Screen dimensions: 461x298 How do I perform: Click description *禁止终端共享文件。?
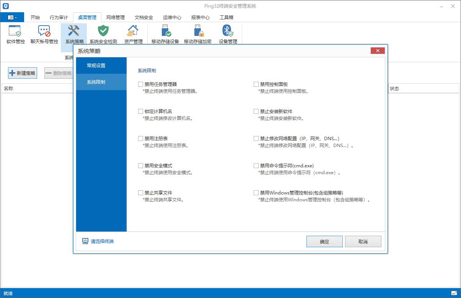point(163,200)
